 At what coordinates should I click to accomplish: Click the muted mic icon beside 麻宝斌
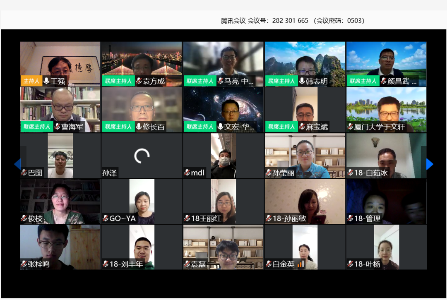point(302,127)
